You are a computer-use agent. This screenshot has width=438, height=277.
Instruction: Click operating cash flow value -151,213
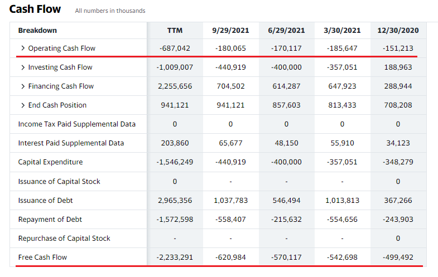[x=398, y=48]
